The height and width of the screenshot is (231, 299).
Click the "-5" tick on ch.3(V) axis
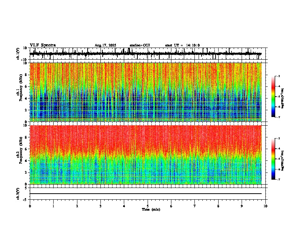(25, 199)
